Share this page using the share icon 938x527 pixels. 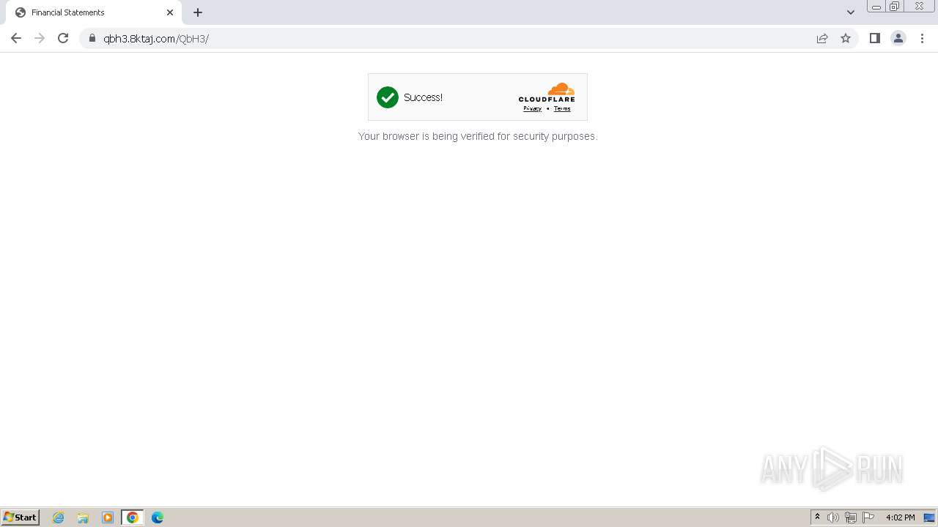[822, 38]
